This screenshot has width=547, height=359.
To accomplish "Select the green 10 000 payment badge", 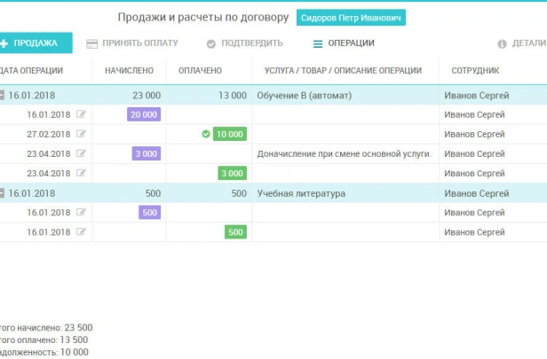I will click(x=230, y=134).
